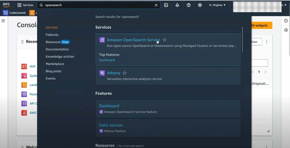Select the Blog posts category
This screenshot has height=148, width=290.
53,71
